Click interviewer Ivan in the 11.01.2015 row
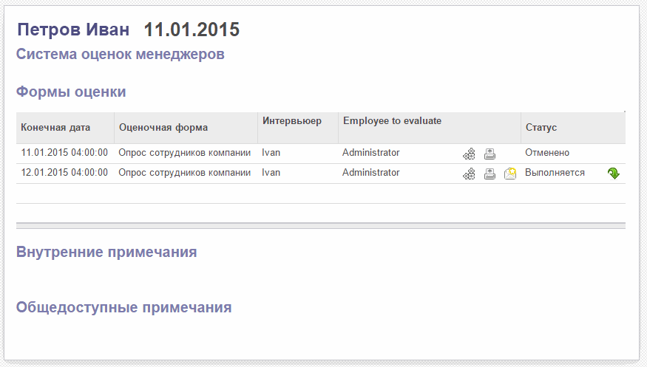Viewport: 647px width, 367px height. point(271,153)
